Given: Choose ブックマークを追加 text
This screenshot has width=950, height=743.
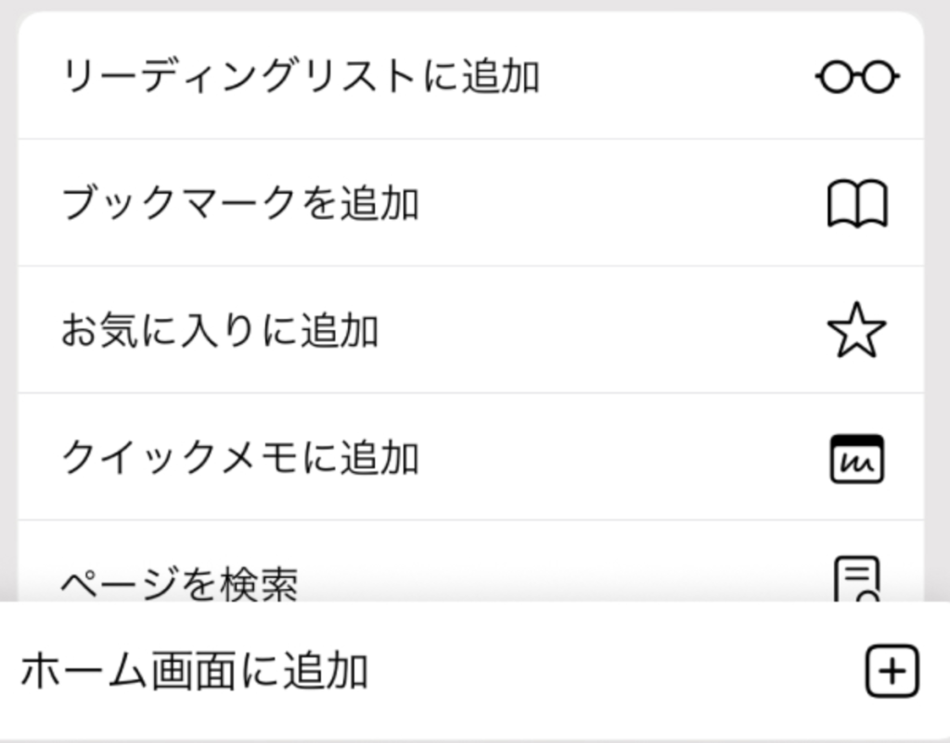Looking at the screenshot, I should (240, 203).
